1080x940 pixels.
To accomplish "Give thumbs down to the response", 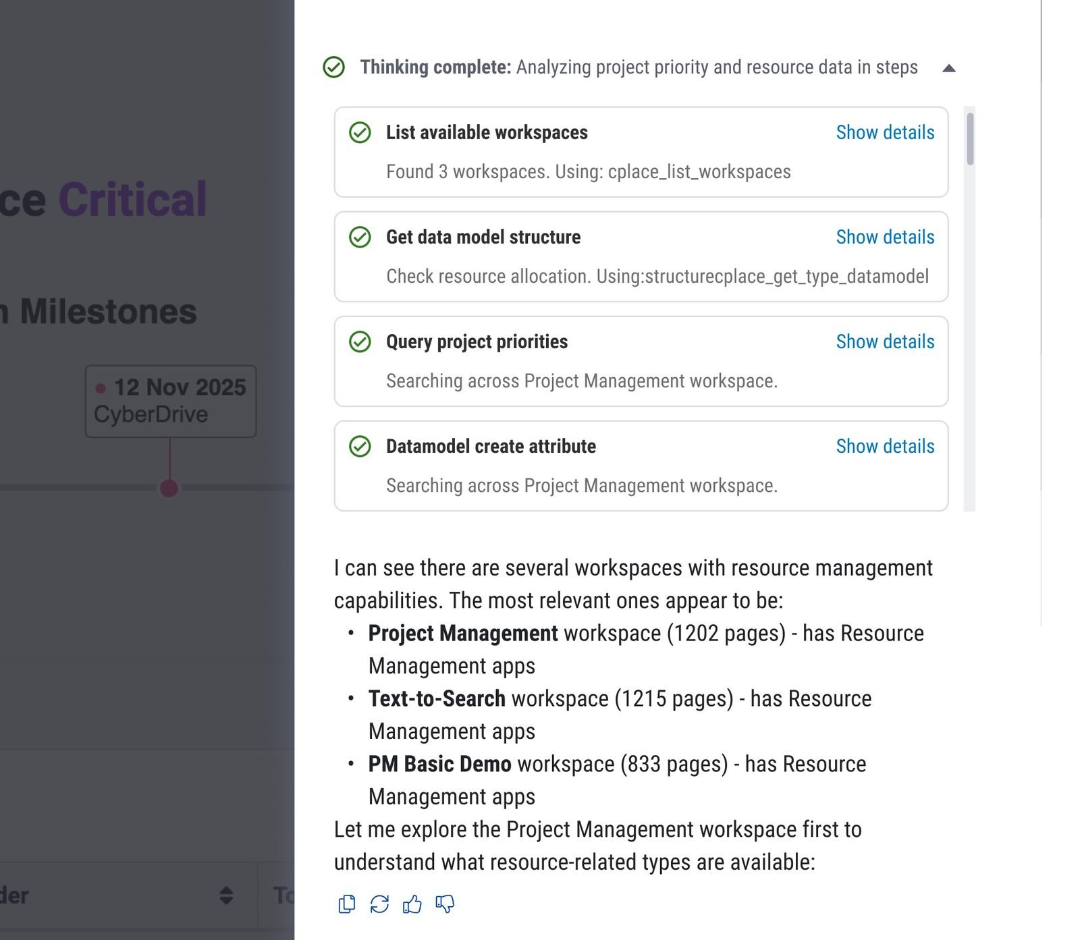I will (x=445, y=904).
